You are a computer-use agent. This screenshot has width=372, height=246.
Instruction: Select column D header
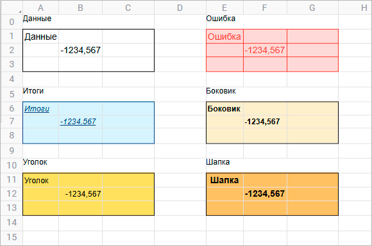[180, 8]
